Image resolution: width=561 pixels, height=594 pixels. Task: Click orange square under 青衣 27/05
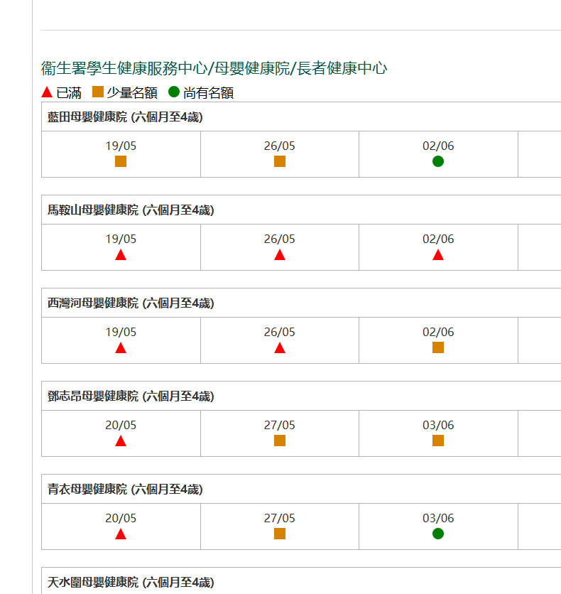(x=280, y=534)
